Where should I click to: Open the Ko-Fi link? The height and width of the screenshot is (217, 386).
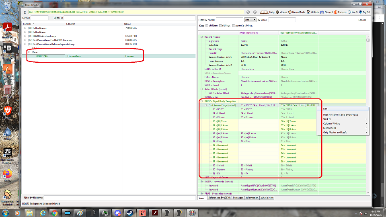pos(353,12)
